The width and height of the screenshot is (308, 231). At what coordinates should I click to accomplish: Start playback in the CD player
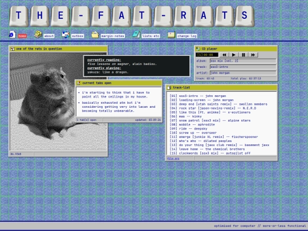click(234, 55)
